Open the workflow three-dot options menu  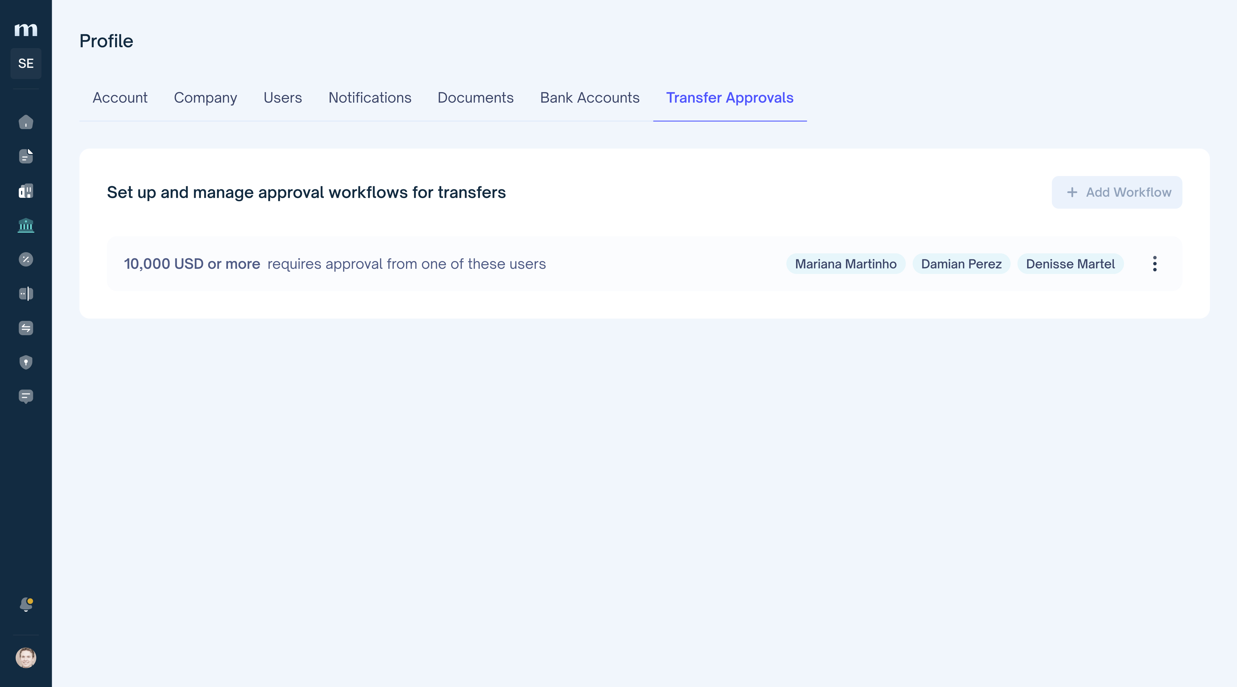(1155, 264)
